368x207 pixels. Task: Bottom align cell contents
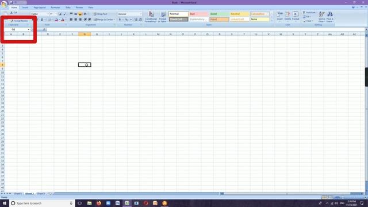tap(80, 14)
